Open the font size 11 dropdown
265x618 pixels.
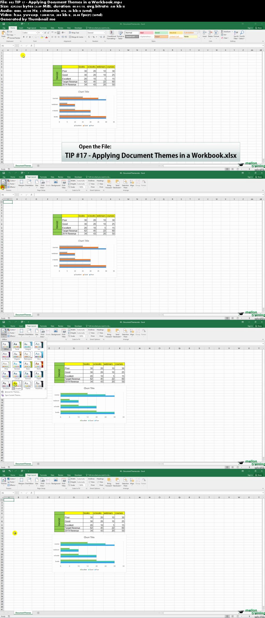pos(42,33)
